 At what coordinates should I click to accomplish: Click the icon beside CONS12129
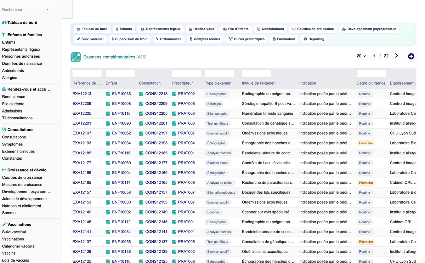click(x=141, y=252)
